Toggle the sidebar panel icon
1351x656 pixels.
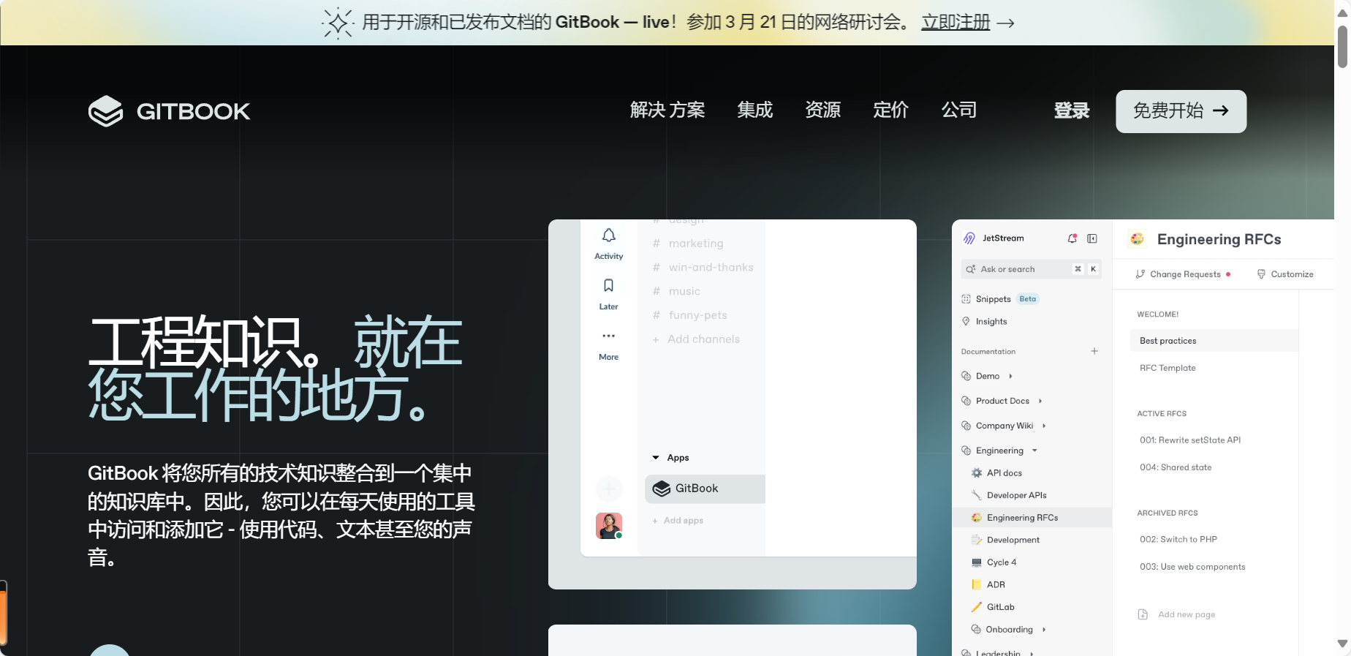coord(1092,238)
